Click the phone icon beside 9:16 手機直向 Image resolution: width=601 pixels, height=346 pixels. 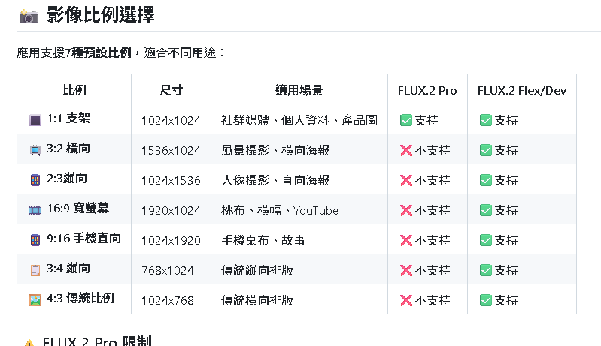click(x=35, y=240)
